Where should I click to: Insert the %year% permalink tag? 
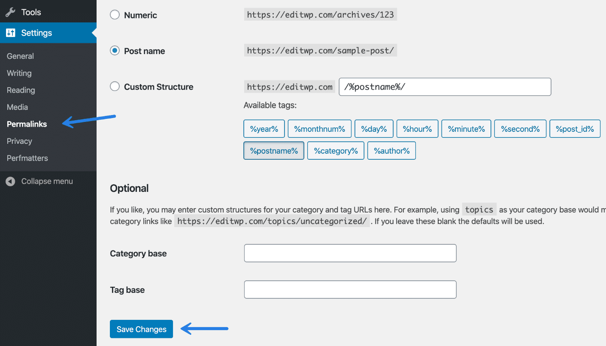(264, 128)
